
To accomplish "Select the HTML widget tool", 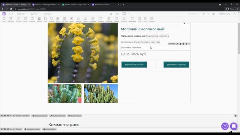I will pos(140,19).
